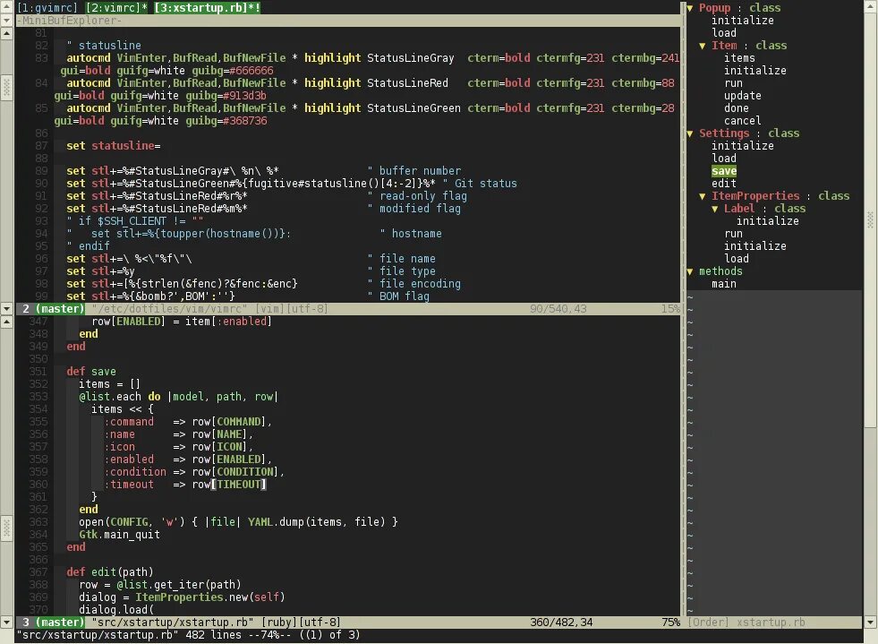Click vimrc window scroll up arrow

pyautogui.click(x=7, y=33)
